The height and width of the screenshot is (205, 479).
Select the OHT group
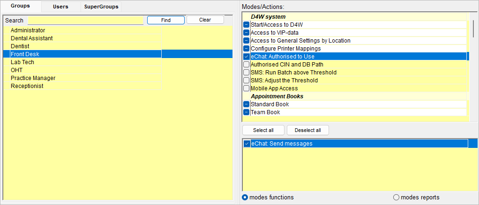click(x=82, y=70)
